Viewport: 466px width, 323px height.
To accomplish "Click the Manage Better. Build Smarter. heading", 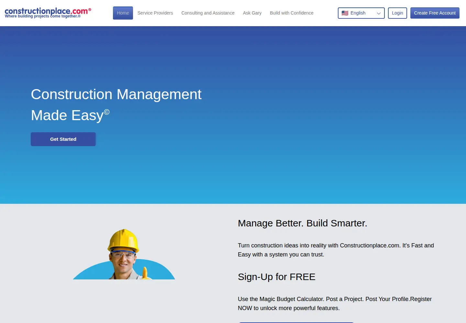I will pos(303,223).
